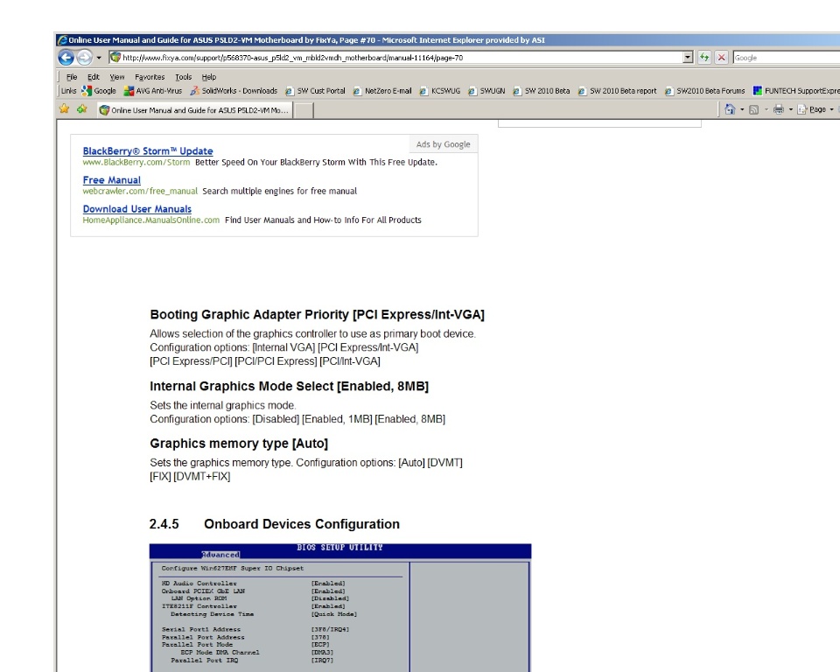
Task: Open SW 2010 Beta report favorite
Action: (617, 91)
